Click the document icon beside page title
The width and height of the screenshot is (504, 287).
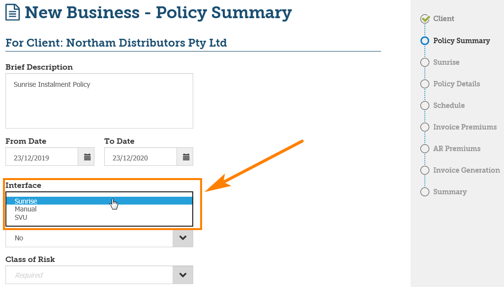click(x=13, y=13)
